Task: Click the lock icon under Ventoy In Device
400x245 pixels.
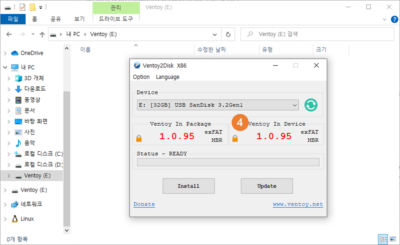Action: (235, 138)
